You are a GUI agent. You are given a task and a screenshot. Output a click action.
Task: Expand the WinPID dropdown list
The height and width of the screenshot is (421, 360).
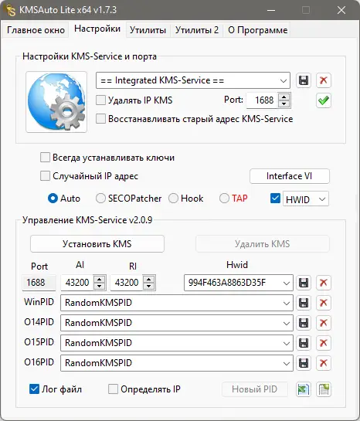click(x=177, y=303)
